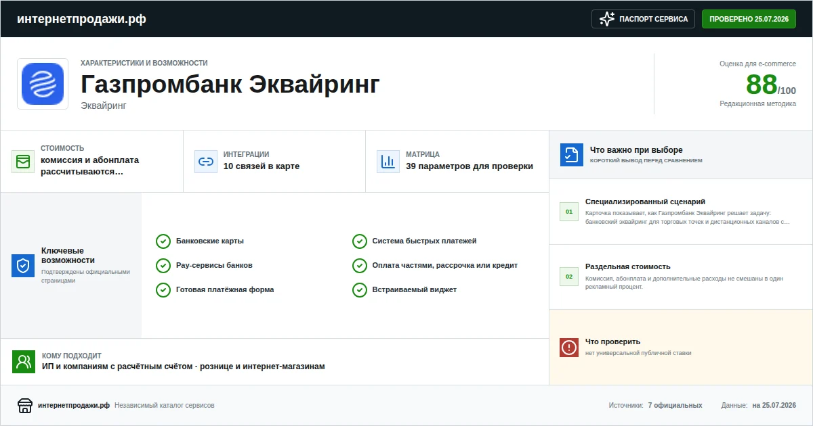
Task: Click the store icon in the footer
Action: pos(25,406)
